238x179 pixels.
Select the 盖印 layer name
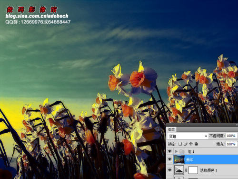click(x=190, y=159)
